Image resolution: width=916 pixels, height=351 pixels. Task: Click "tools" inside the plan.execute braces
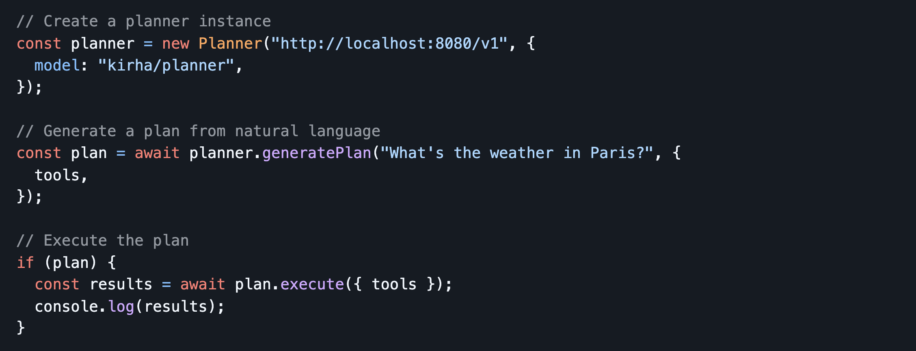394,285
